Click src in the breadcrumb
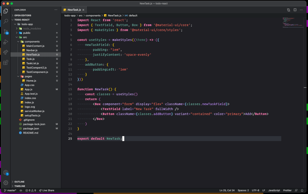The width and height of the screenshot is (308, 194). click(80, 15)
